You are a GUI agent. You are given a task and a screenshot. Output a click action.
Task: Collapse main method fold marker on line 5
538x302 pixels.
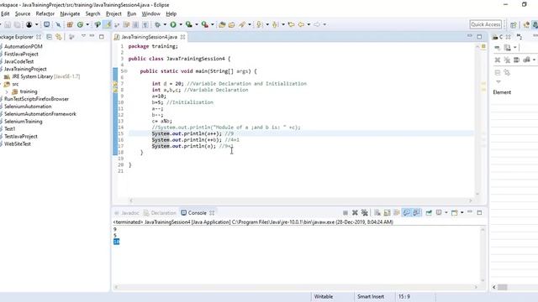click(x=125, y=71)
